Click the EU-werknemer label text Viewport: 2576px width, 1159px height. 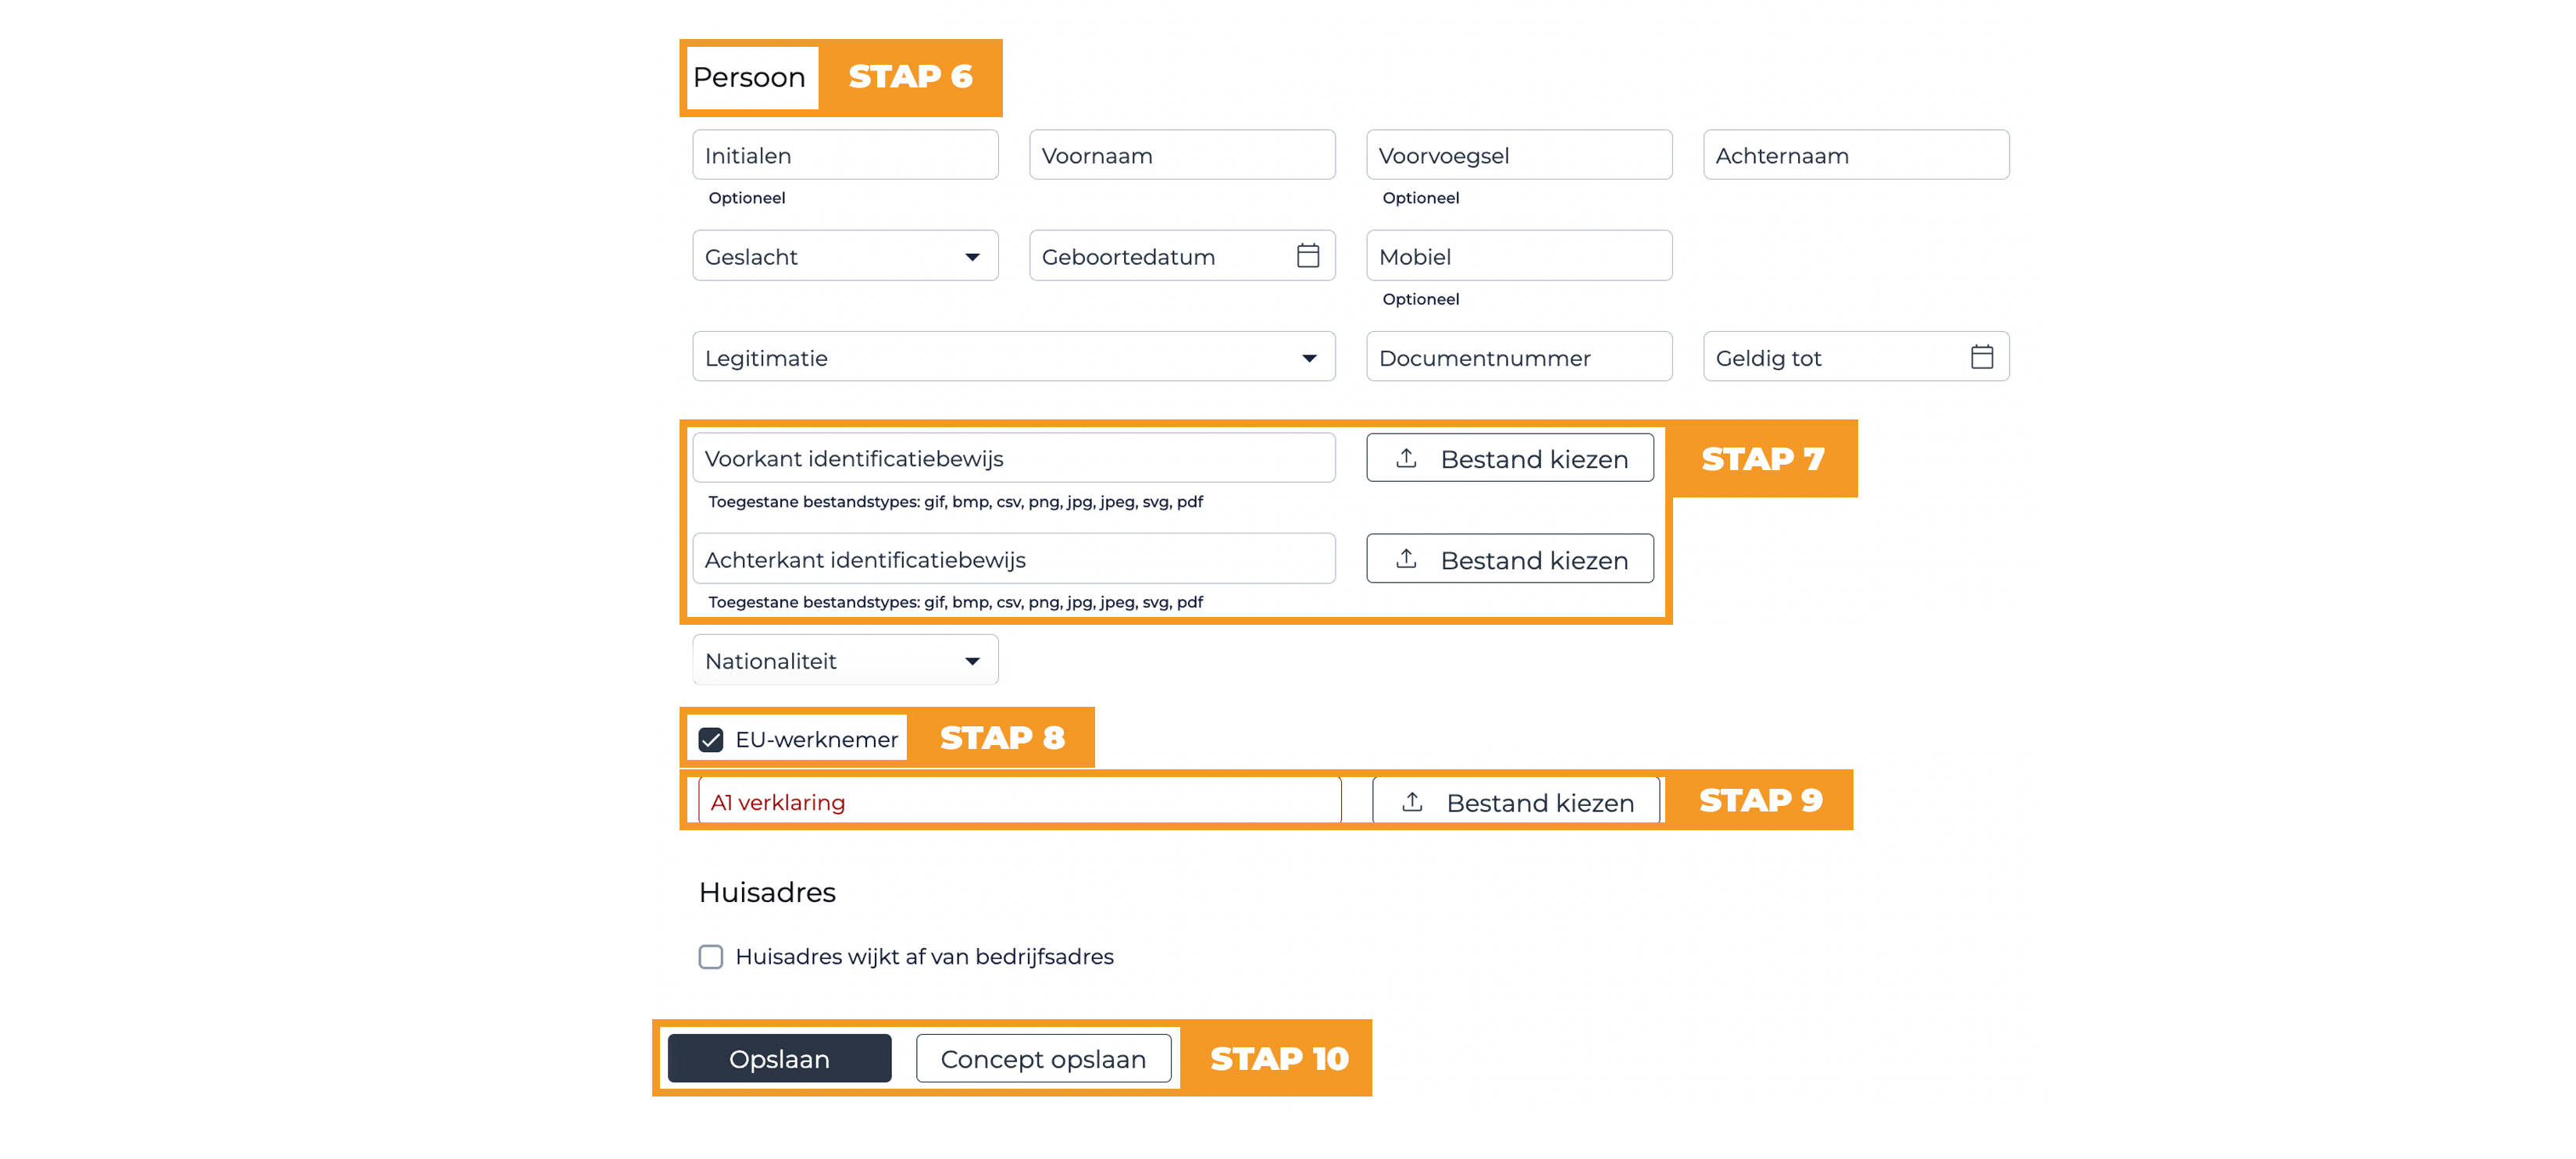click(x=816, y=740)
